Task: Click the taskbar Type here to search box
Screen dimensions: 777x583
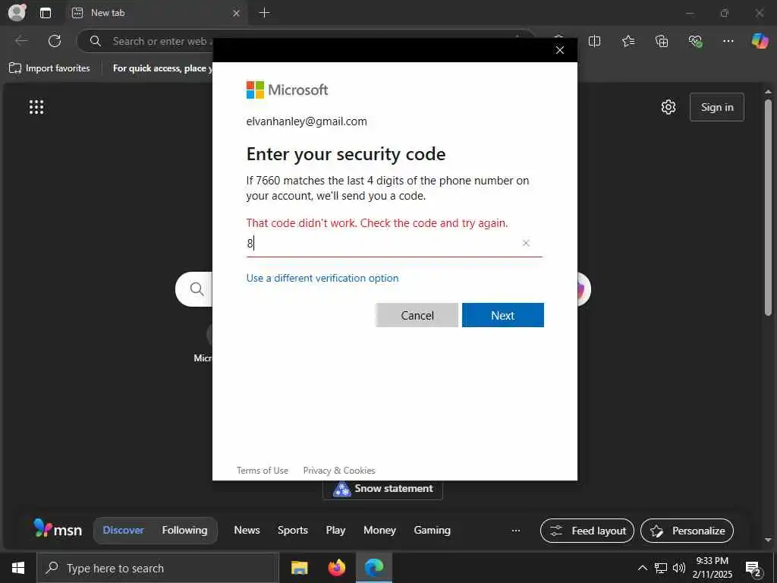Action: (158, 568)
